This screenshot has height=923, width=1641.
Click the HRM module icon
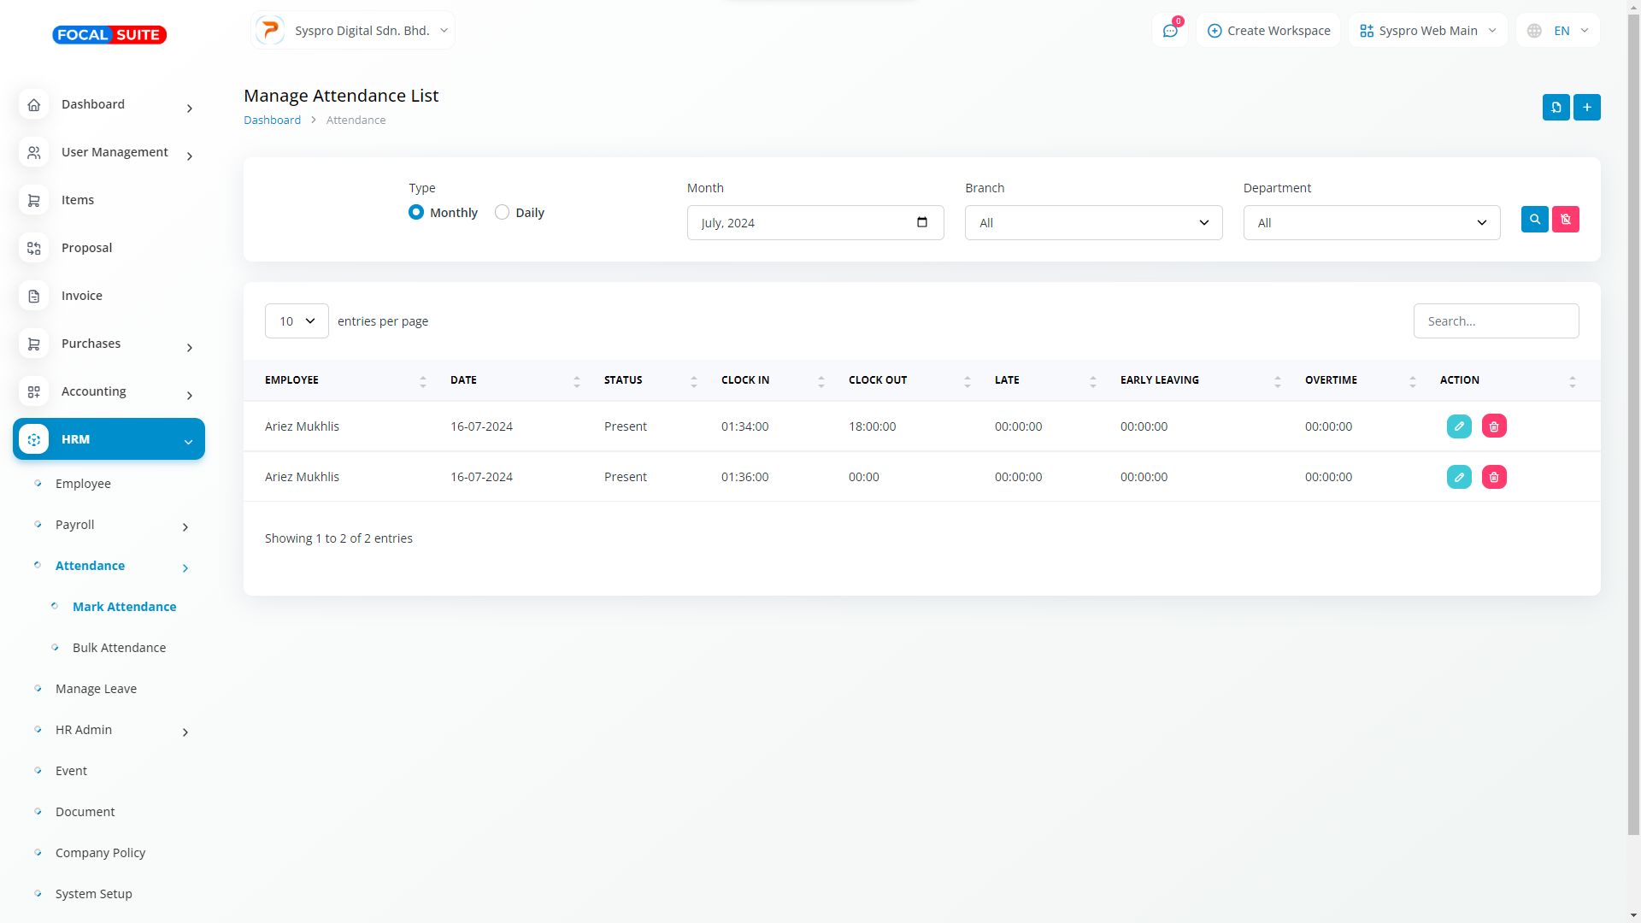click(x=33, y=439)
